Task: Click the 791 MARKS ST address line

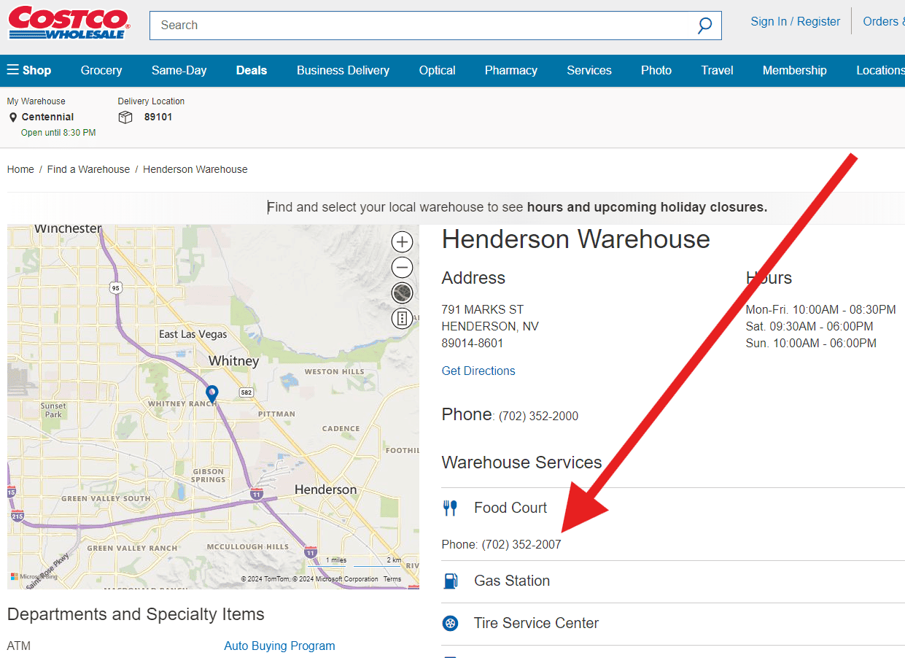Action: 483,309
